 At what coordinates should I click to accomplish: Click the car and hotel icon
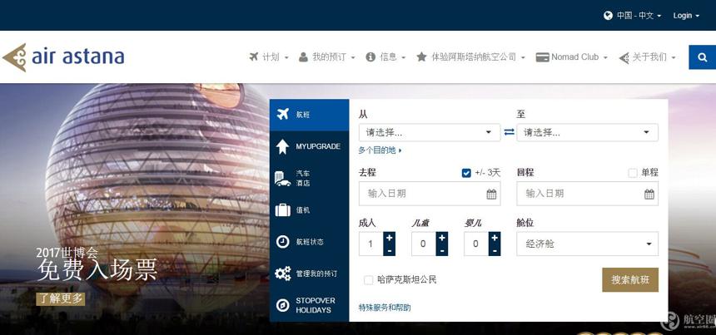[x=283, y=179]
